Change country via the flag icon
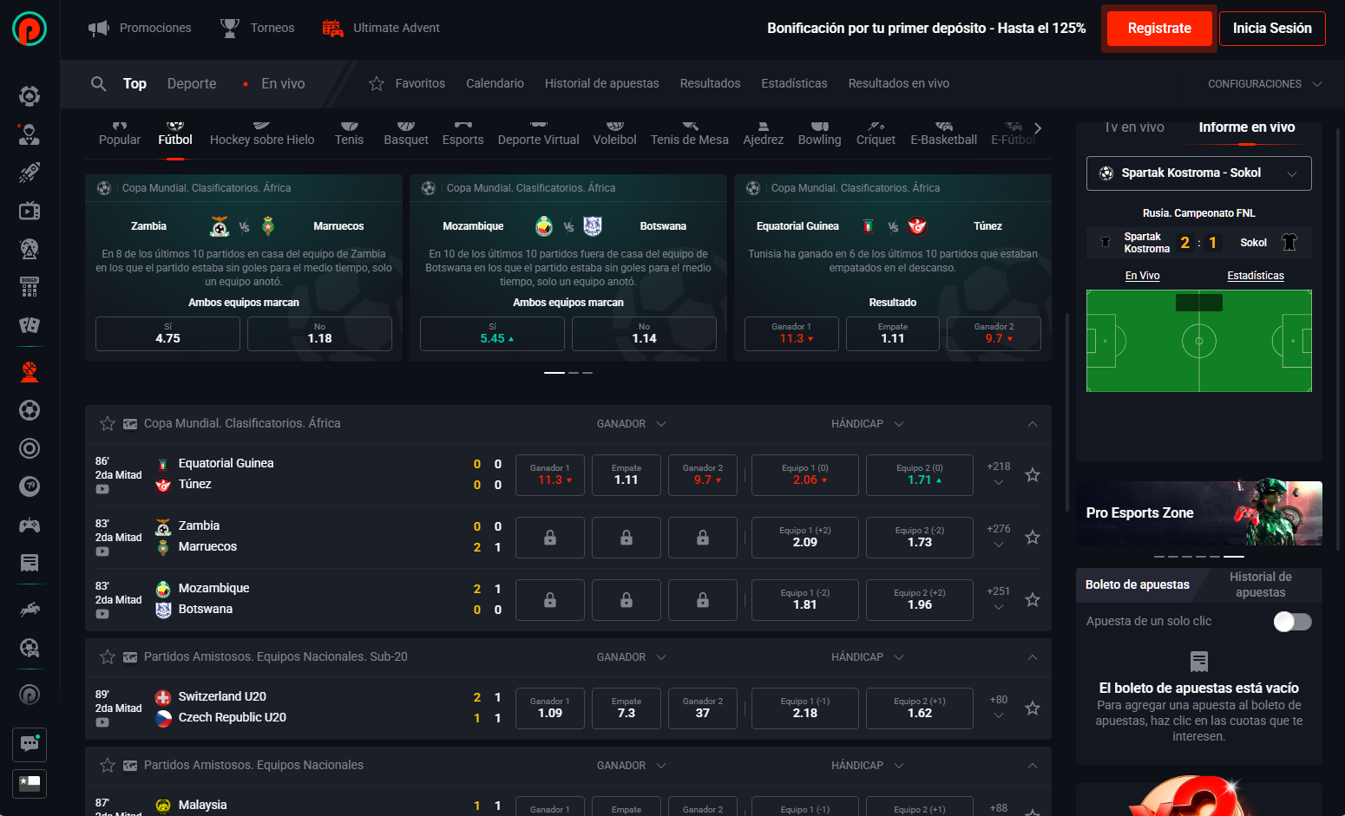This screenshot has height=816, width=1345. click(x=30, y=782)
